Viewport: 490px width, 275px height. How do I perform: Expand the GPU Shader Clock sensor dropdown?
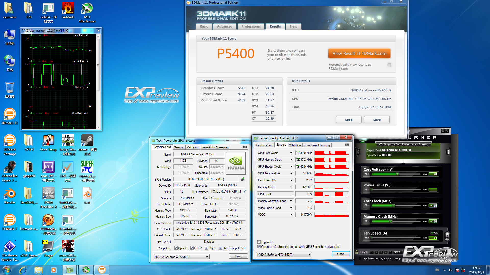click(291, 167)
